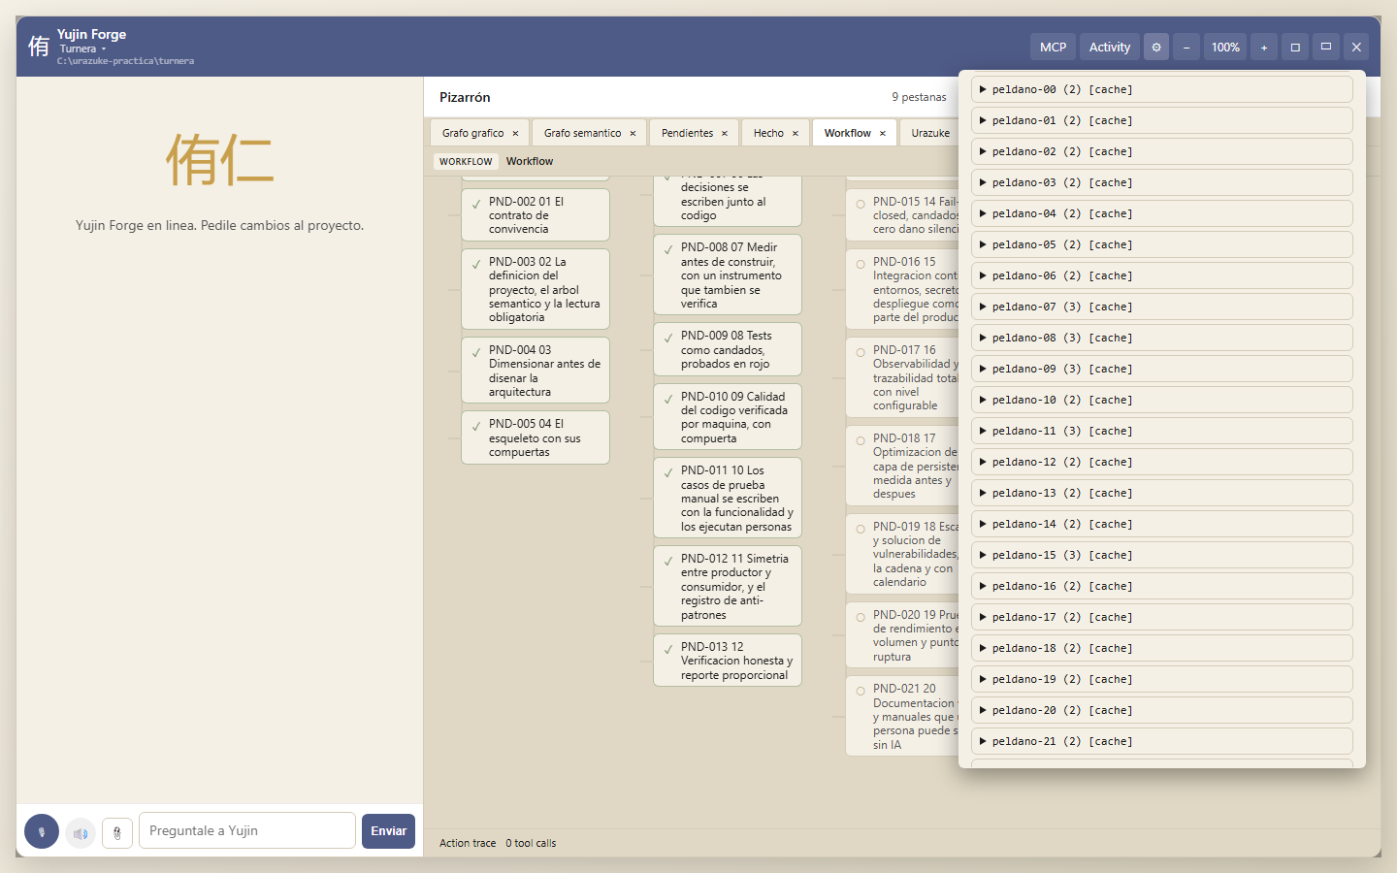This screenshot has width=1397, height=873.
Task: Select the PND-011 'casos de prueba manual' card
Action: coord(728,498)
